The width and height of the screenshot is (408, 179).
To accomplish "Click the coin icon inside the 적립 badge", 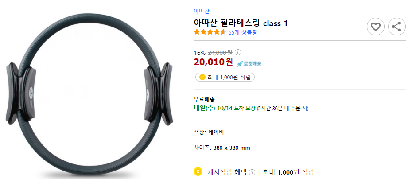I will pos(202,77).
